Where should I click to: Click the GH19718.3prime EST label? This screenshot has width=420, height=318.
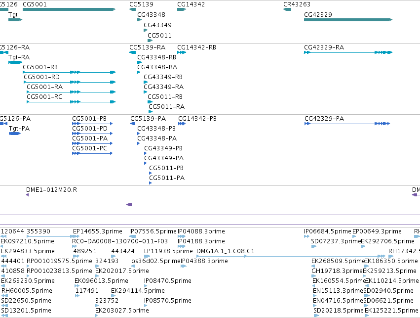(x=337, y=271)
